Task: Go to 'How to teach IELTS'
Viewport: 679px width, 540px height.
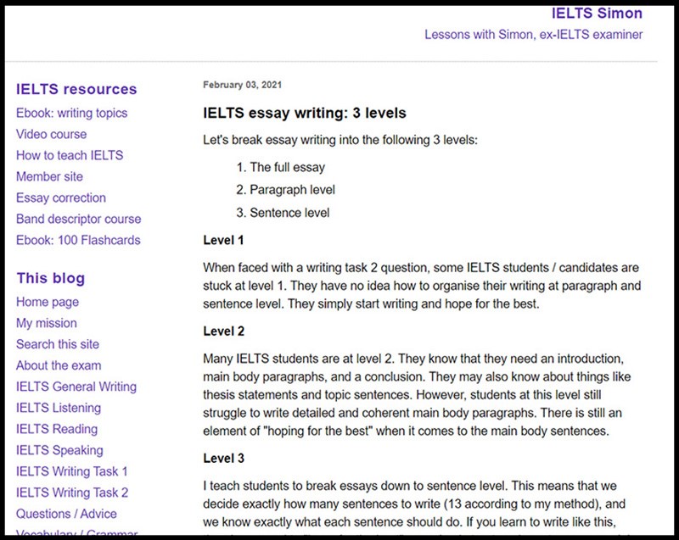Action: point(70,155)
